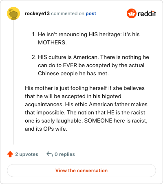The width and height of the screenshot is (163, 184).
Task: Click the "commented on" gray text
Action: [x=68, y=13]
